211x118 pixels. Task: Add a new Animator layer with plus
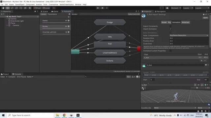click(69, 17)
